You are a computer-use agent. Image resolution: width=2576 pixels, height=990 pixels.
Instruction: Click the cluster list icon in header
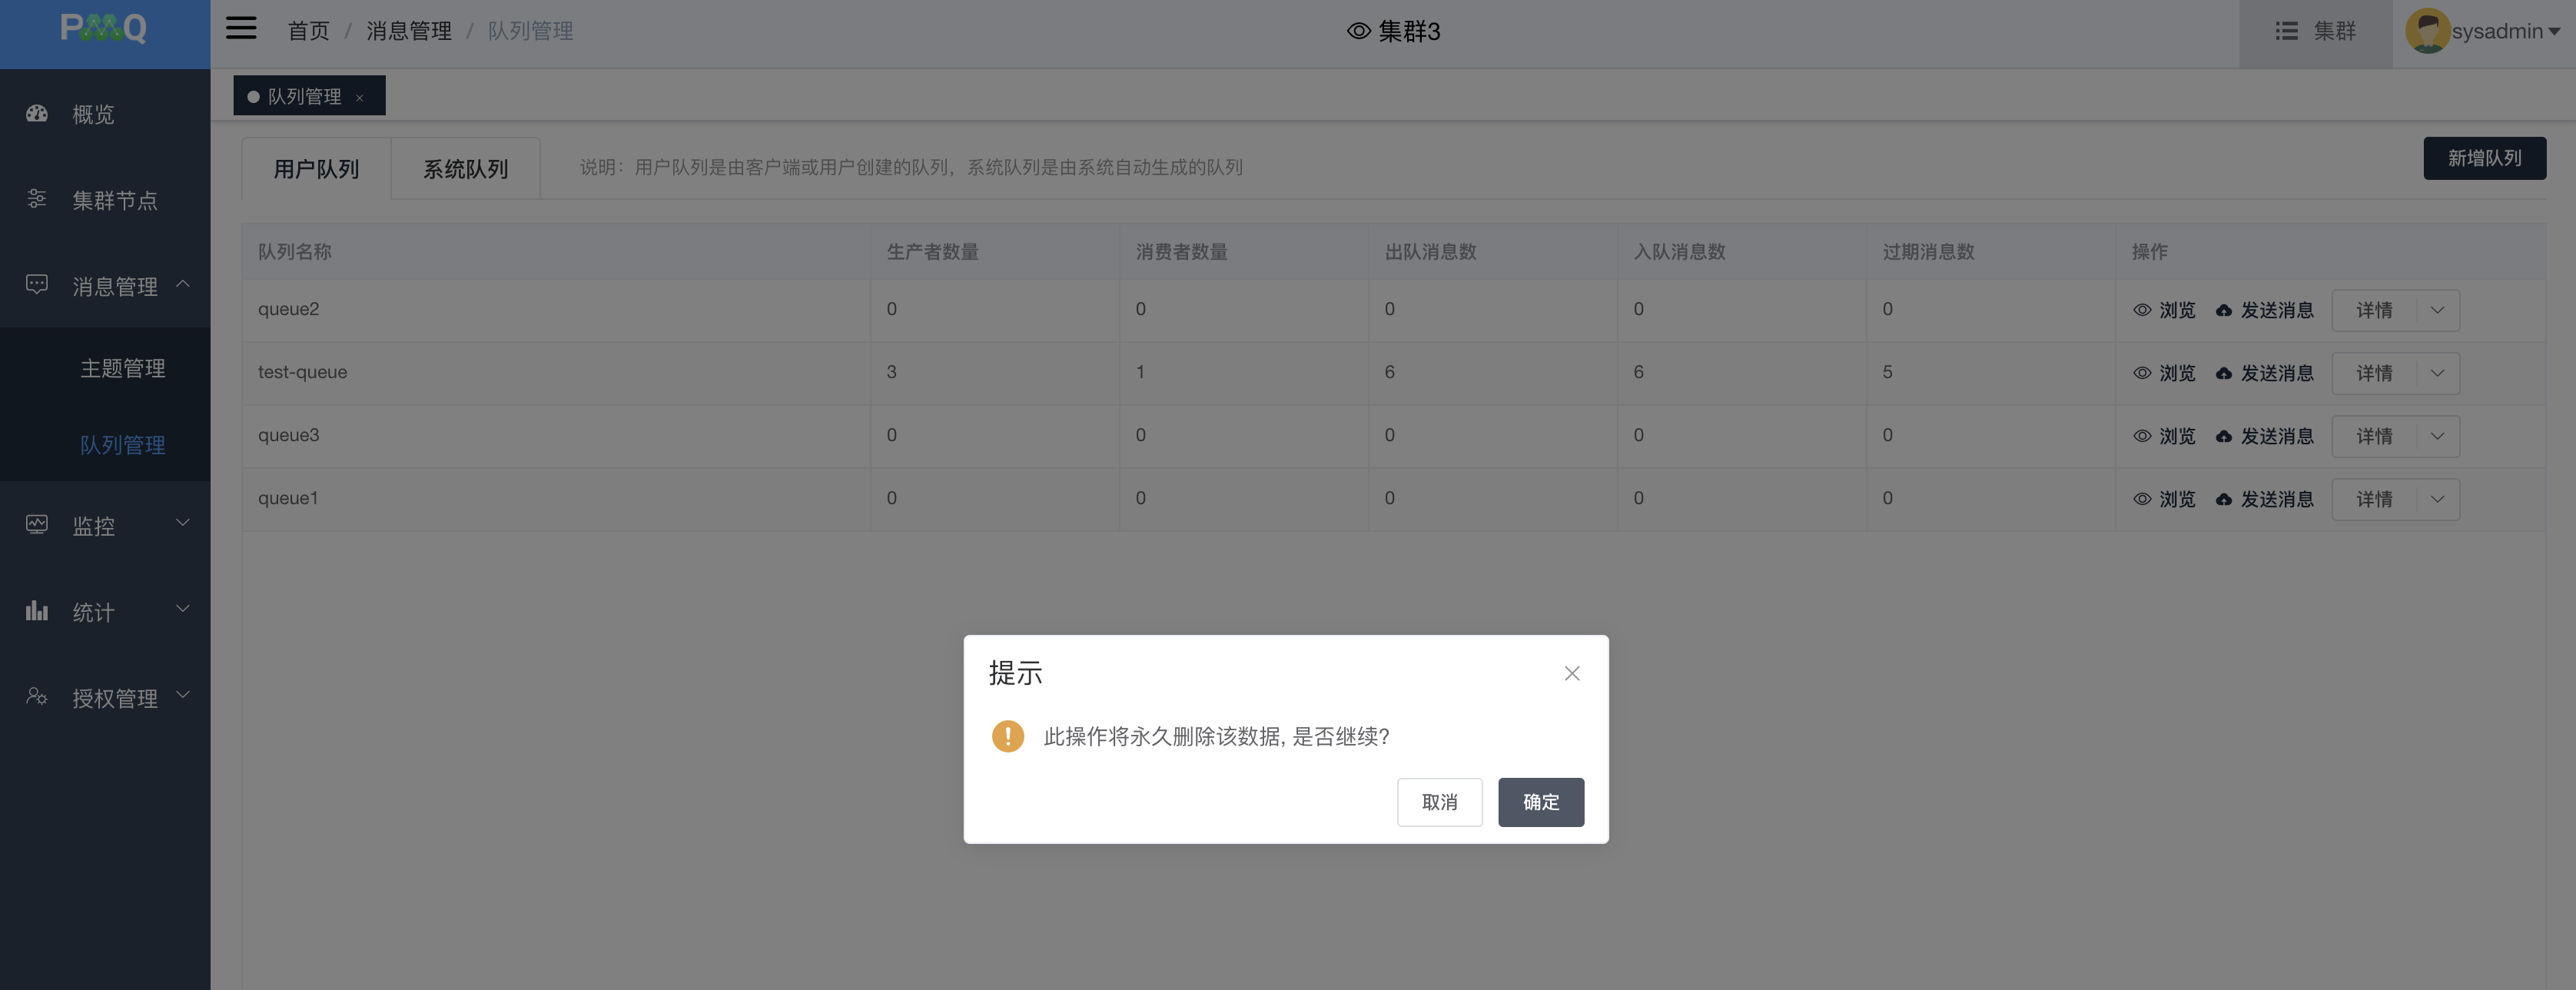point(2286,31)
